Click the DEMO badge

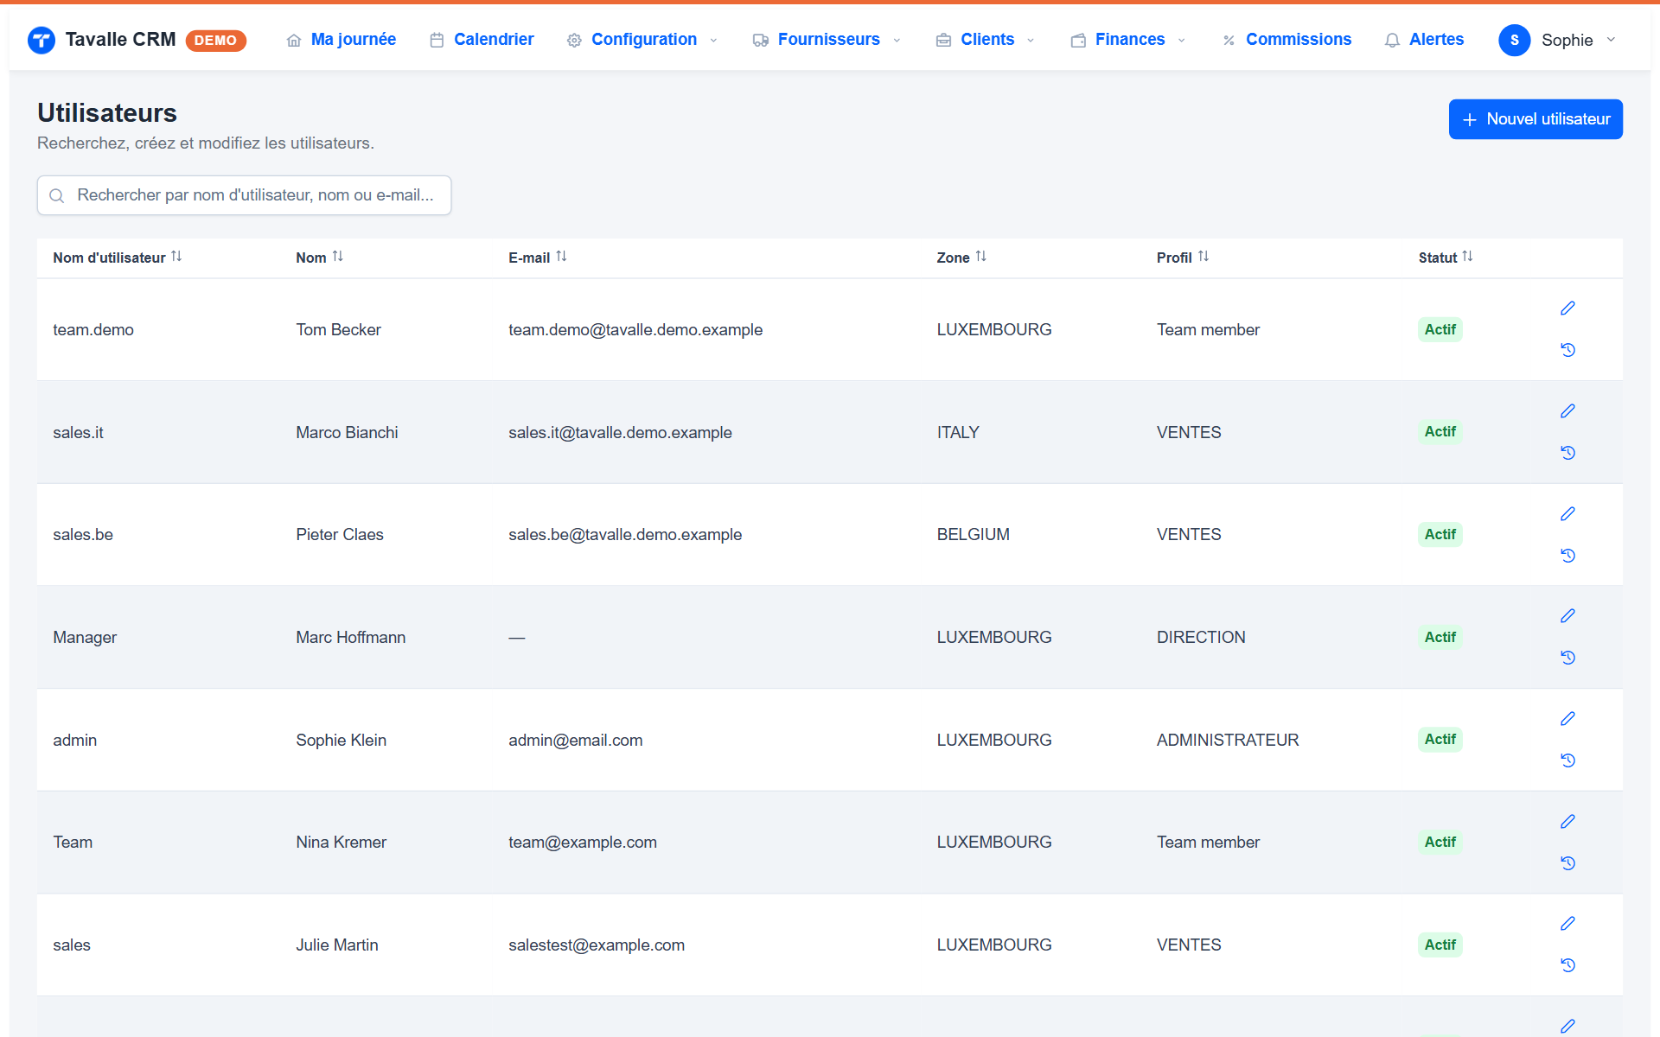[215, 41]
